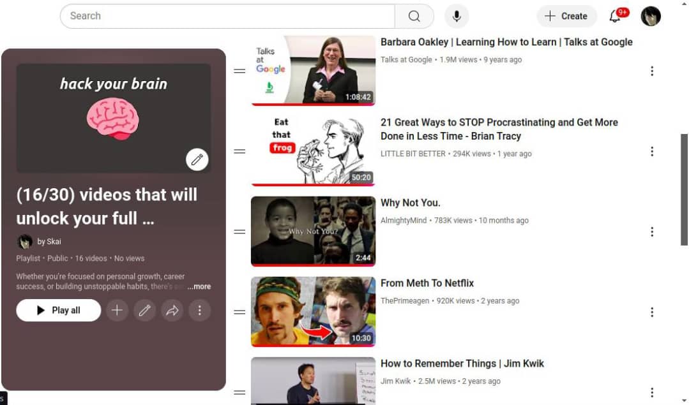Click '16 videos' playlist info text
This screenshot has width=689, height=405.
tap(91, 258)
